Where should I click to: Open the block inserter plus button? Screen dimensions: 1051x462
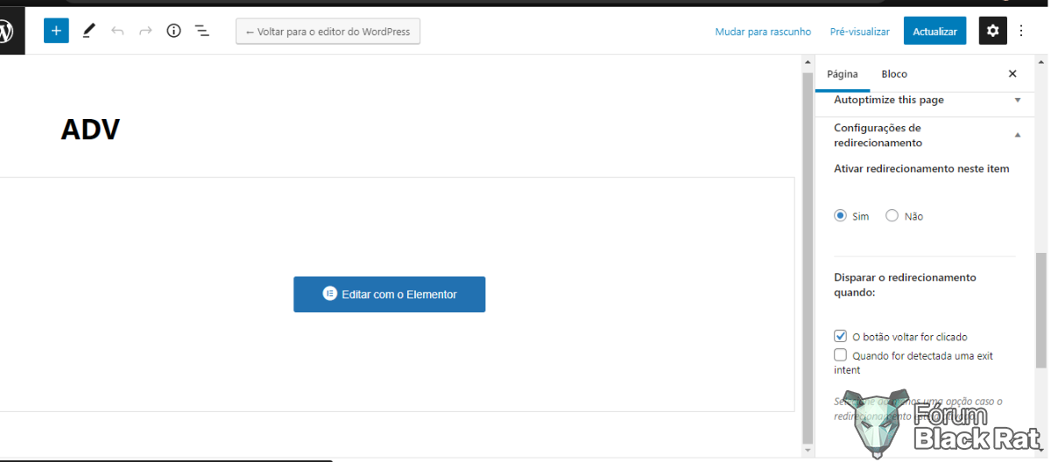coord(56,31)
